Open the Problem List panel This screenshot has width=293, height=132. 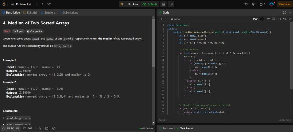[21, 4]
